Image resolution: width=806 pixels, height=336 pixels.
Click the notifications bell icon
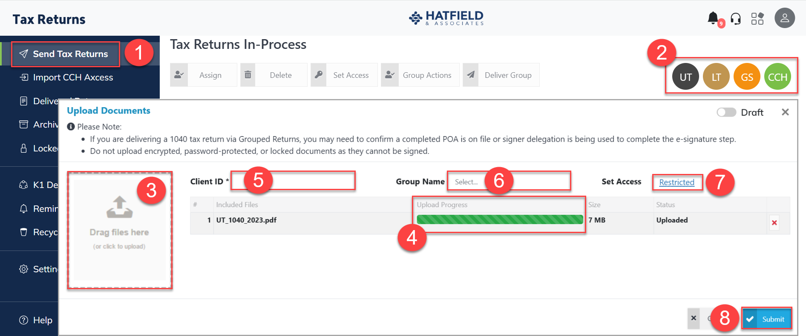click(713, 18)
